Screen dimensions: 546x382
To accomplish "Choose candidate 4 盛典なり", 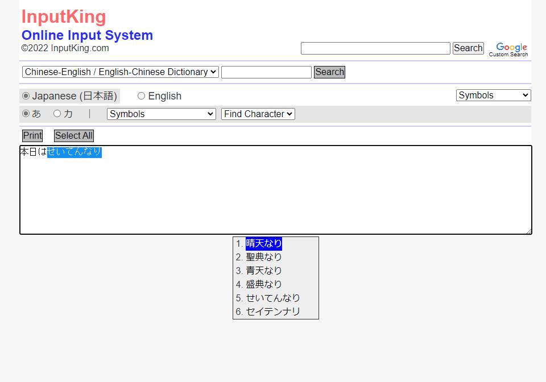I will [x=263, y=284].
